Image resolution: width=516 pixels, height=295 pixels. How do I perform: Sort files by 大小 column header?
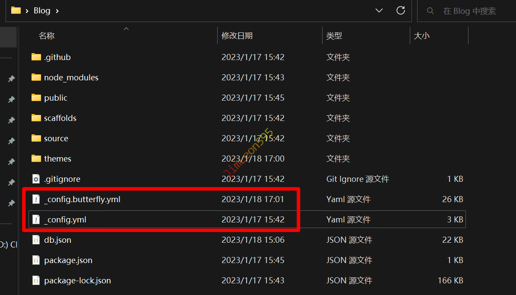tap(421, 36)
